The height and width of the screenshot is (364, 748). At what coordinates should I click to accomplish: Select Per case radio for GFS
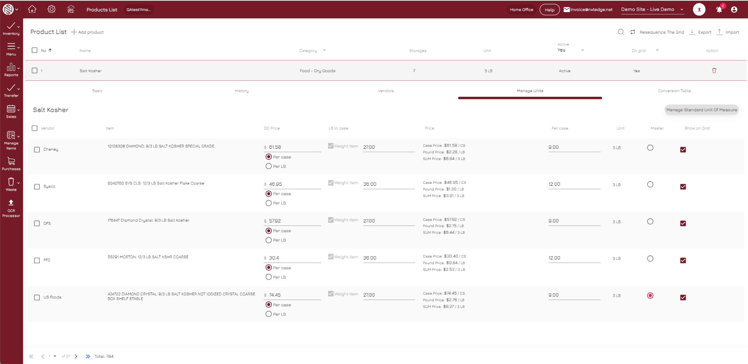point(268,231)
